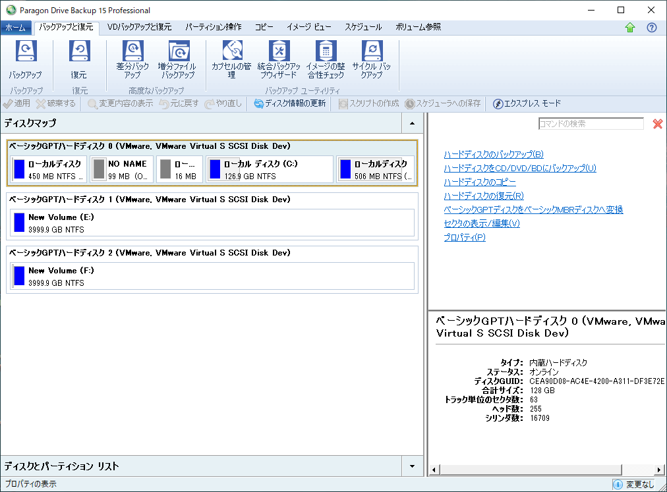Launch 統合バックアップウィザード icon
This screenshot has height=492, width=667.
[x=279, y=59]
